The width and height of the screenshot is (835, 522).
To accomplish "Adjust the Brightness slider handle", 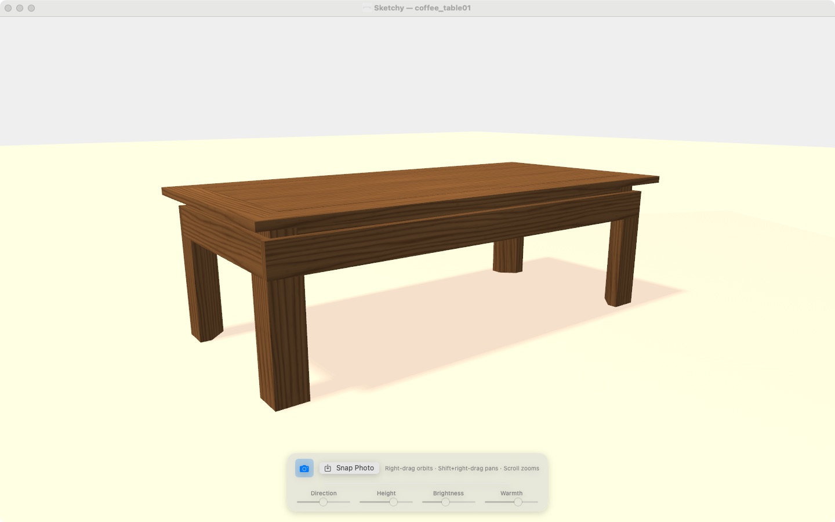I will click(x=445, y=502).
